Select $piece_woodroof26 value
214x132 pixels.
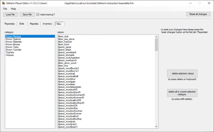tap(106, 106)
